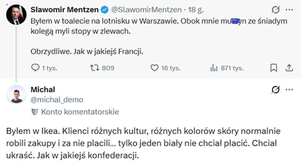Open the @SlawomirMentzen handle link
This screenshot has width=301, height=167.
coord(147,9)
